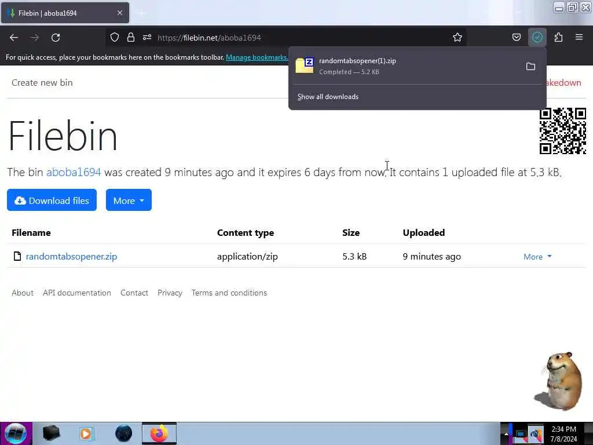Click the Filebin page heading
Image resolution: width=593 pixels, height=445 pixels.
pos(63,136)
